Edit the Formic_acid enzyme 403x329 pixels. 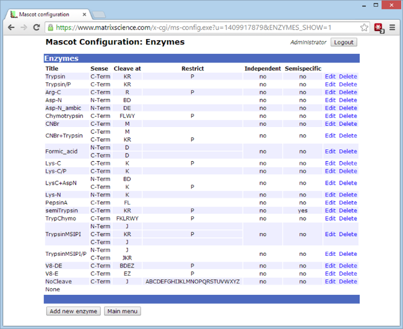tap(330, 152)
